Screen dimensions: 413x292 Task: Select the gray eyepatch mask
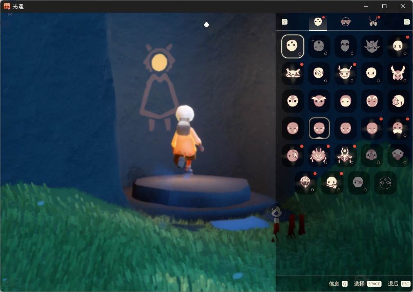pos(359,183)
